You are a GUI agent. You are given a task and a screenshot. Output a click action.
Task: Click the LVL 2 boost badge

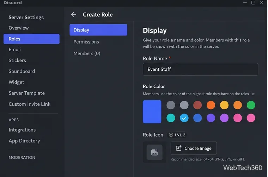pyautogui.click(x=177, y=135)
